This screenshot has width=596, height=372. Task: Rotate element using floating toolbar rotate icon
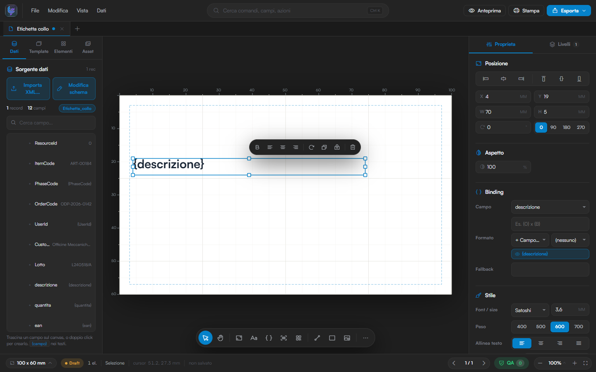311,147
